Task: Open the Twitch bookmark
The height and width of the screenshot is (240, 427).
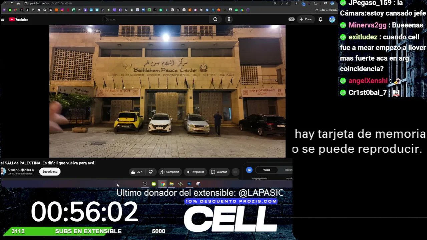Action: coord(4,10)
